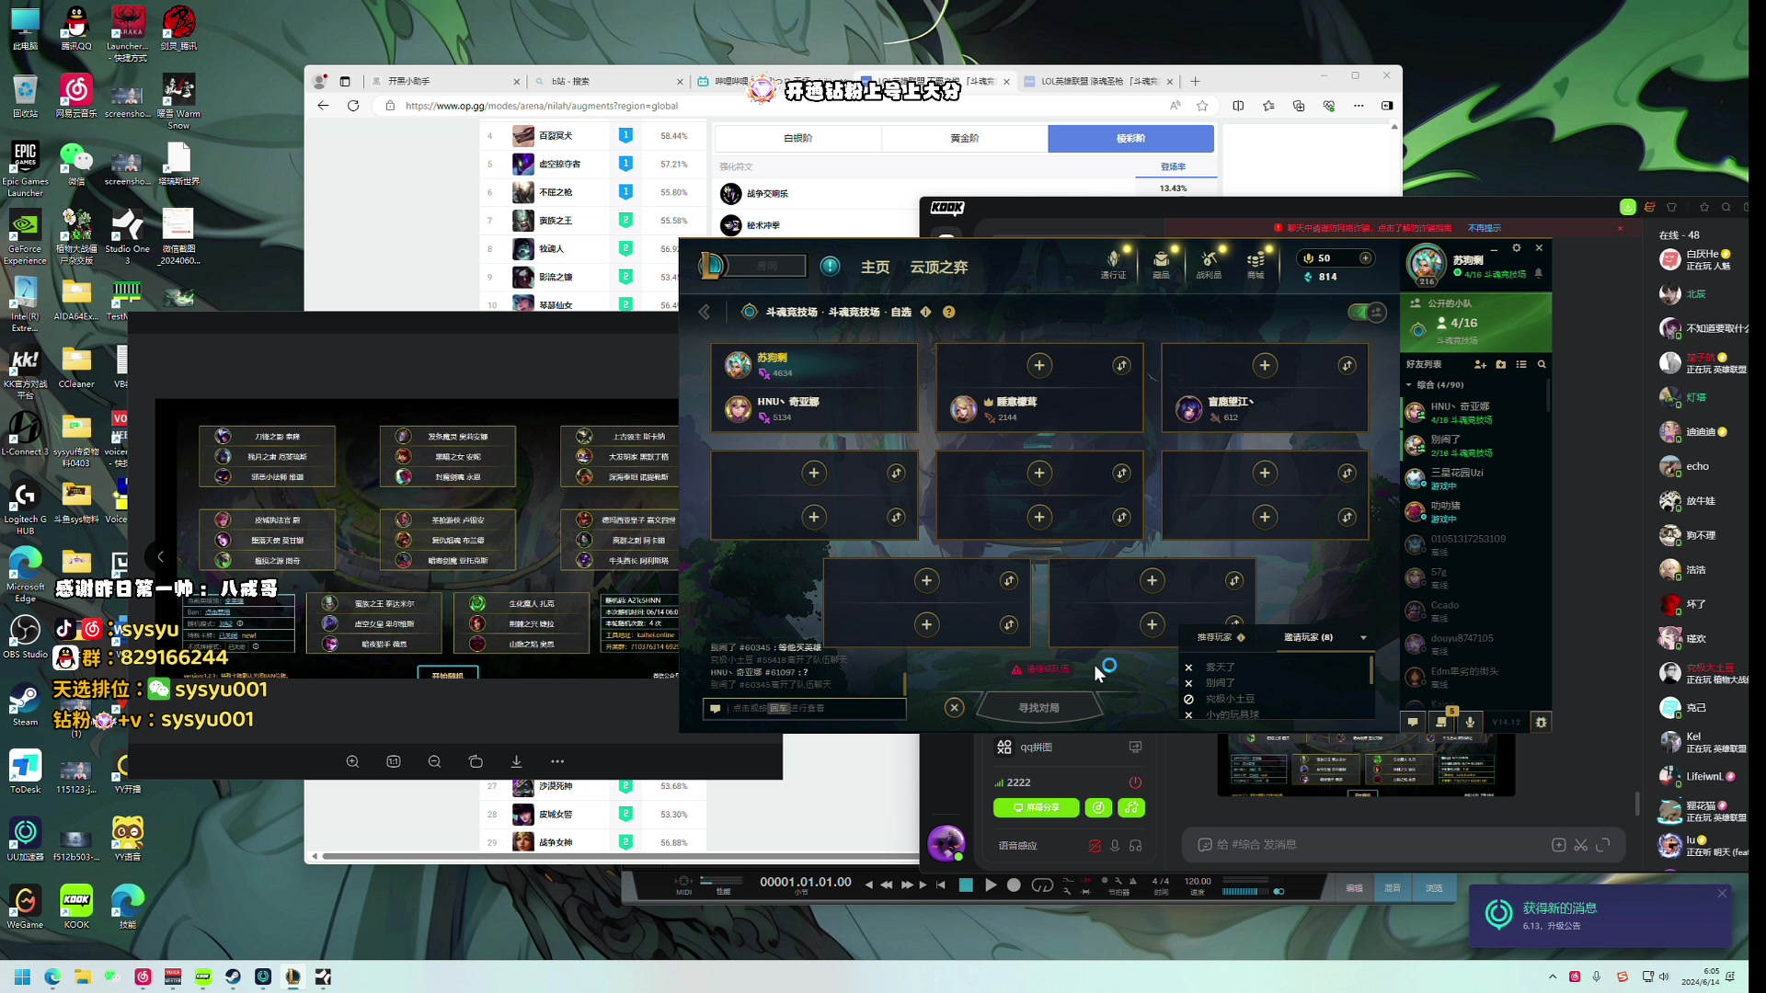Open the League store (商城) icon
This screenshot has width=1766, height=993.
(1256, 264)
